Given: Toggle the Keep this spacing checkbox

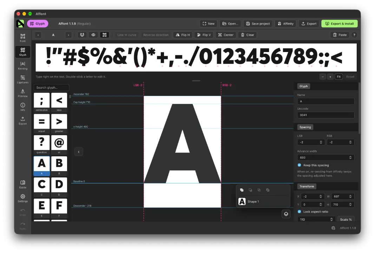Looking at the screenshot, I should 299,165.
